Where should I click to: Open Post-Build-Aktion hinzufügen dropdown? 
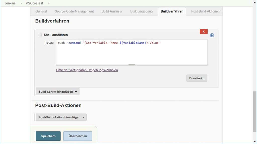pyautogui.click(x=61, y=117)
